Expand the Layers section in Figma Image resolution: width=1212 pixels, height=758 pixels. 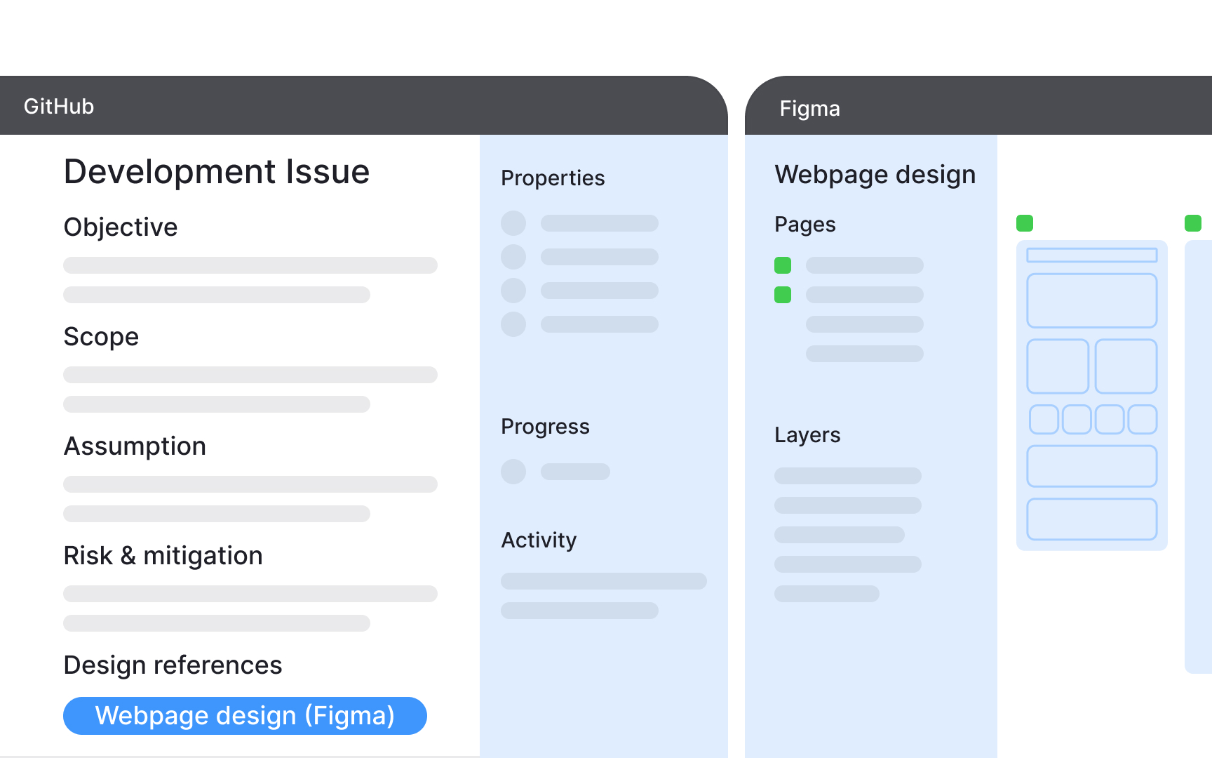(x=807, y=435)
